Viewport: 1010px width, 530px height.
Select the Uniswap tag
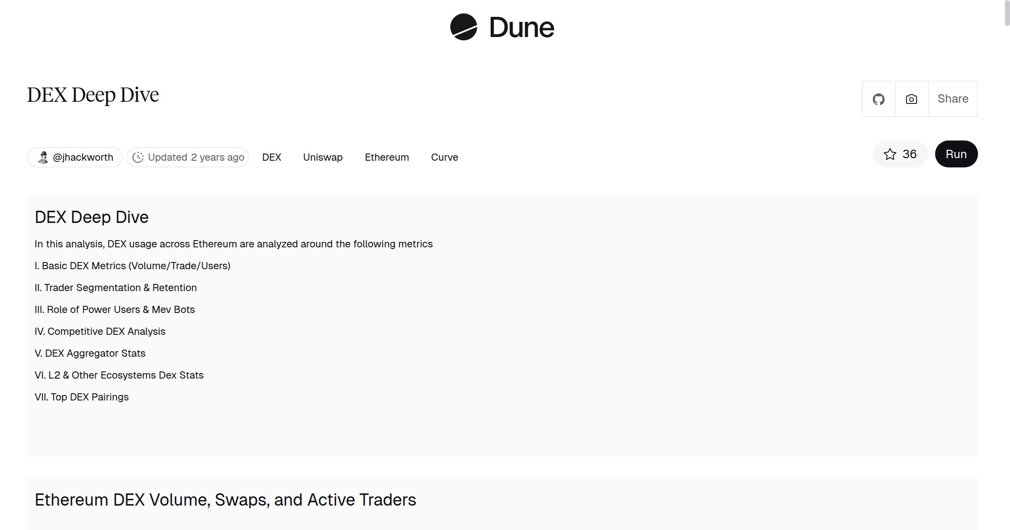tap(322, 157)
